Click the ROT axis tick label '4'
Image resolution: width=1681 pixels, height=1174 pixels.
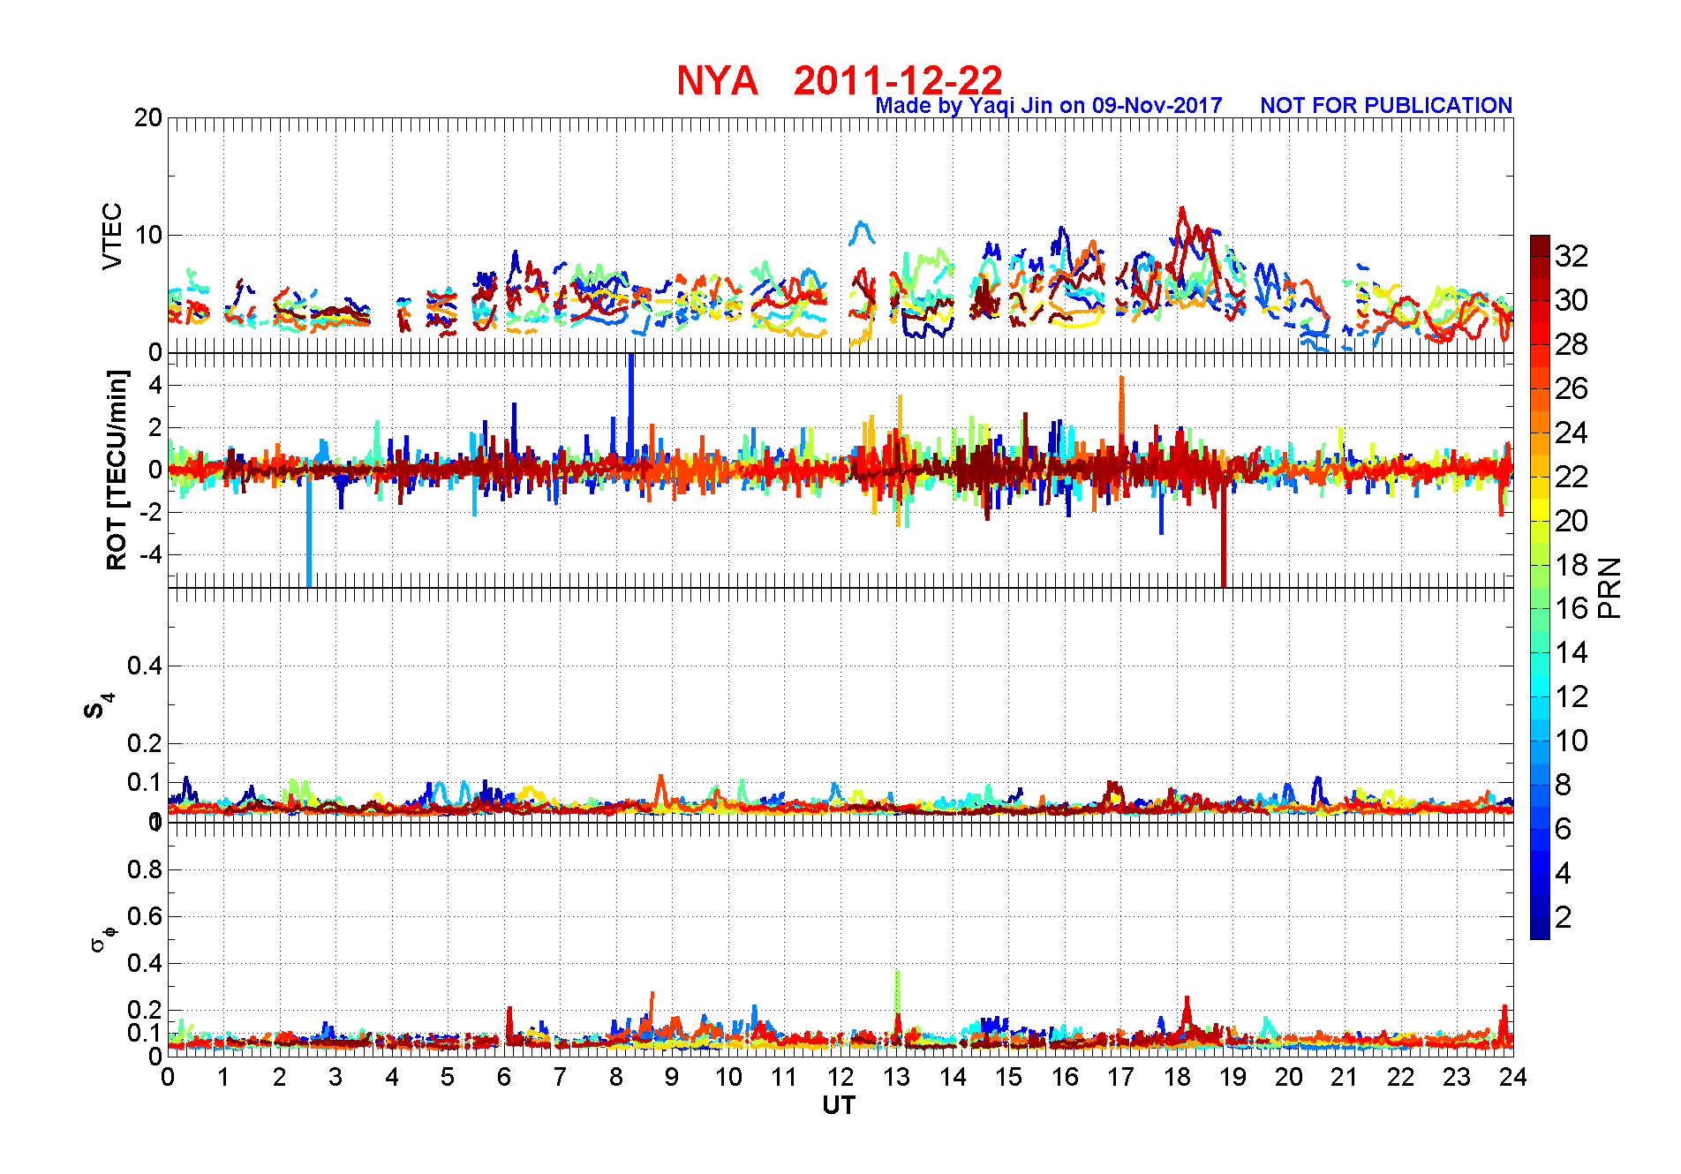coord(155,385)
